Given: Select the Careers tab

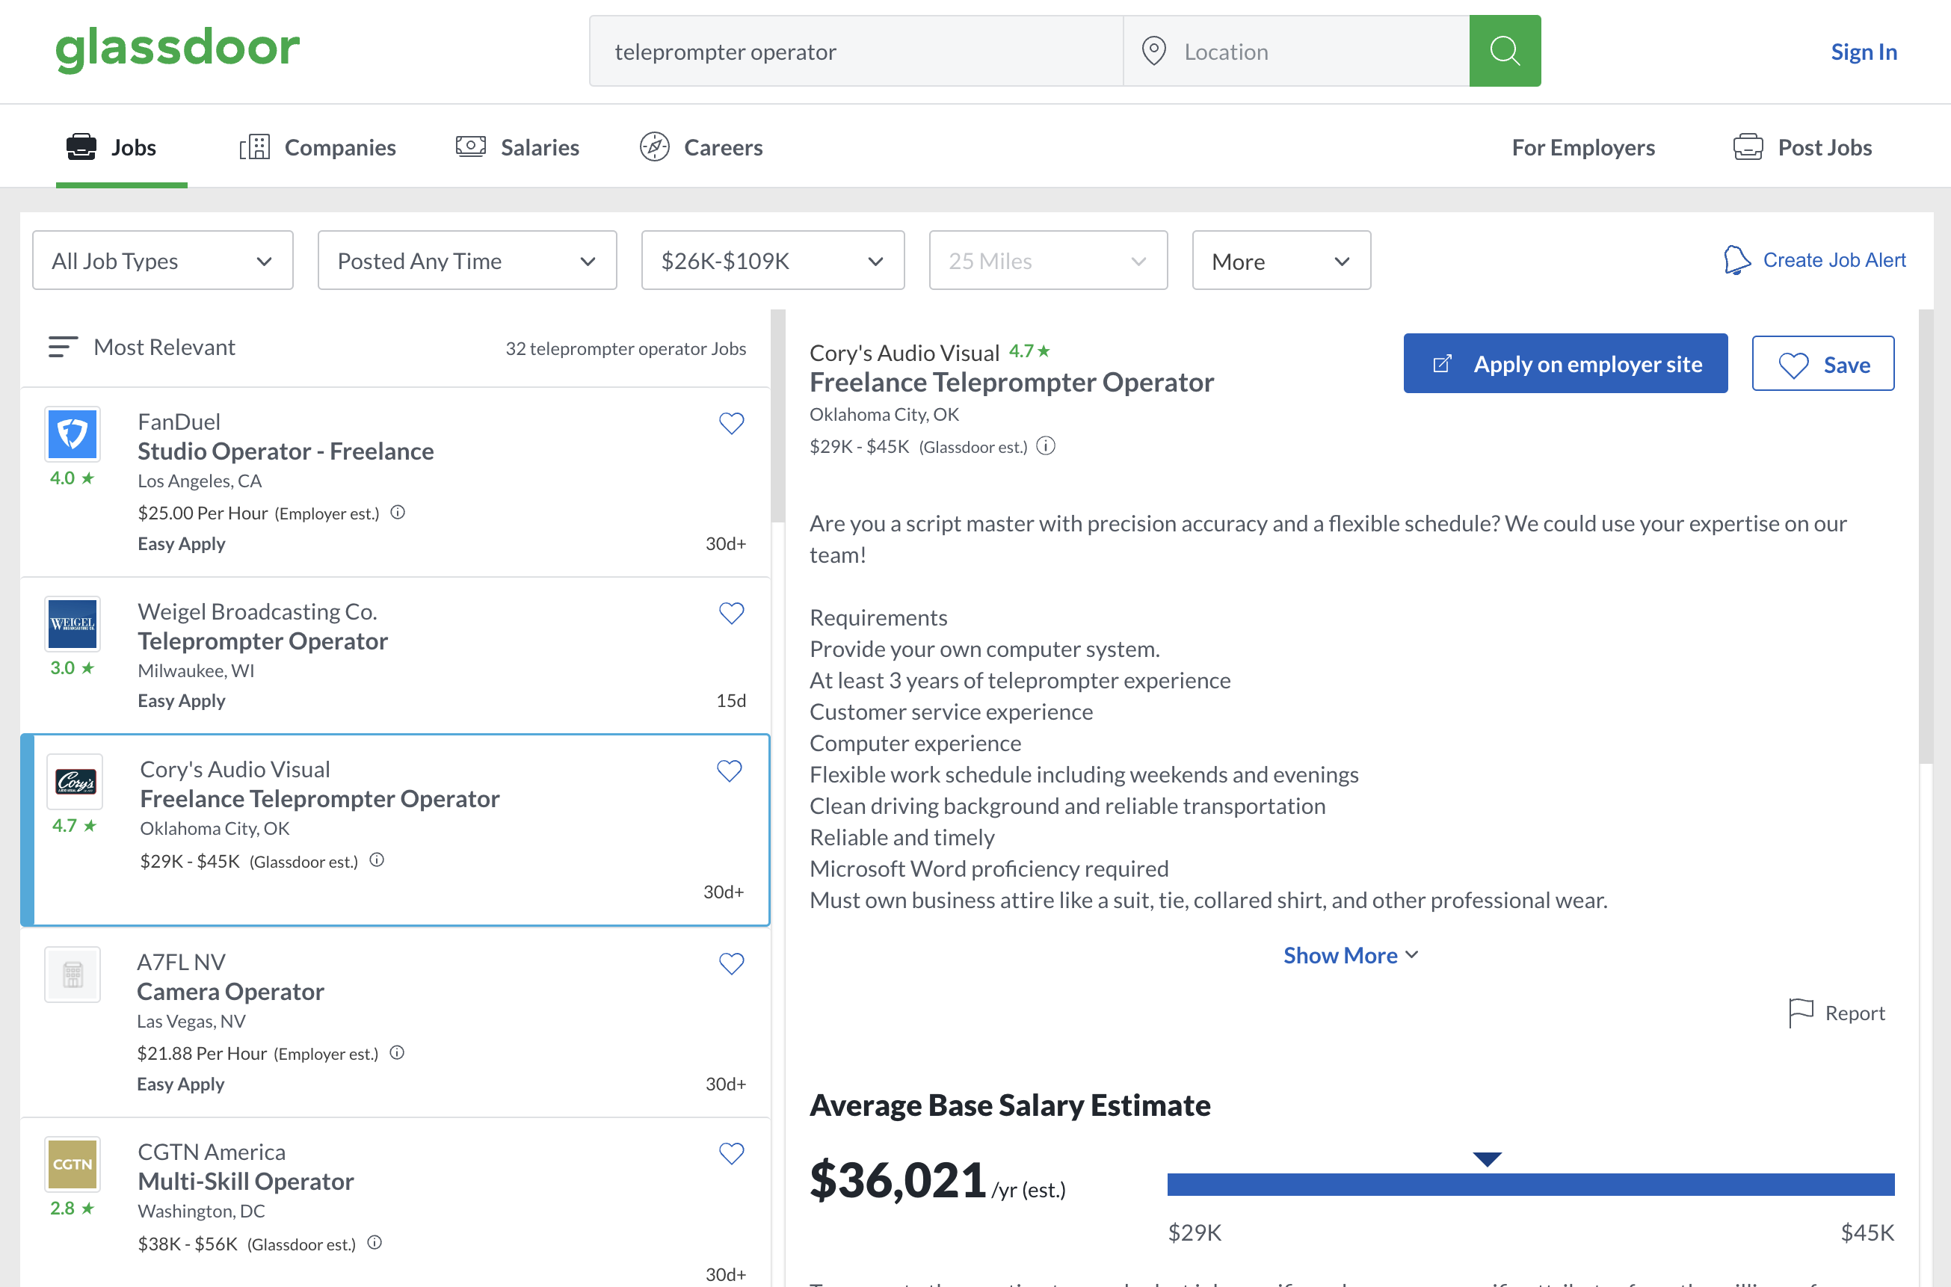Looking at the screenshot, I should tap(701, 147).
